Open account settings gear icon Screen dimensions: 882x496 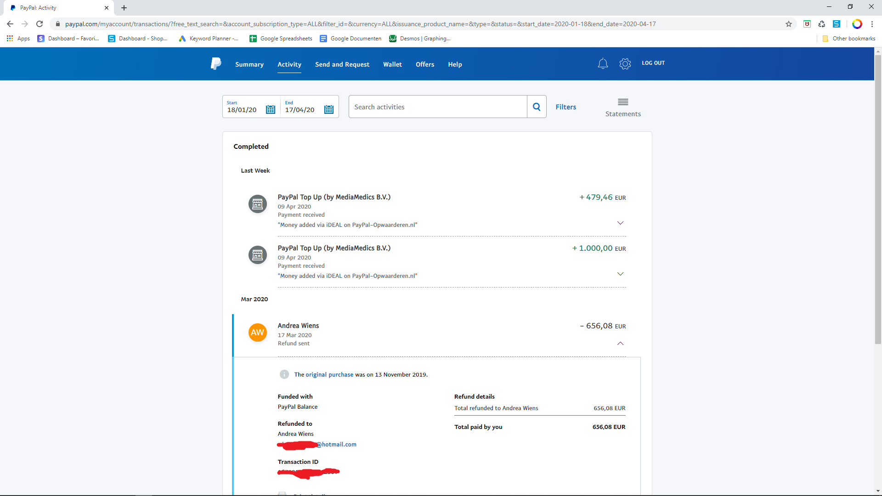click(625, 63)
